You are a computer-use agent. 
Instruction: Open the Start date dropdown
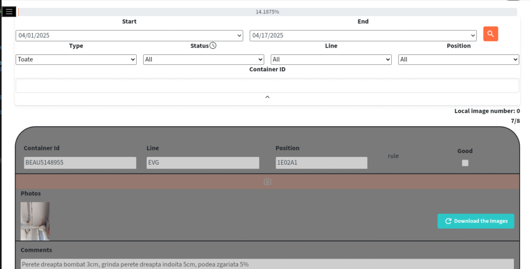[x=129, y=36]
